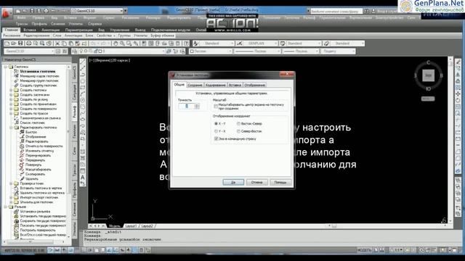Image resolution: width=465 pixels, height=261 pixels.
Task: Switch to Layout1 tab
Action: 131,225
